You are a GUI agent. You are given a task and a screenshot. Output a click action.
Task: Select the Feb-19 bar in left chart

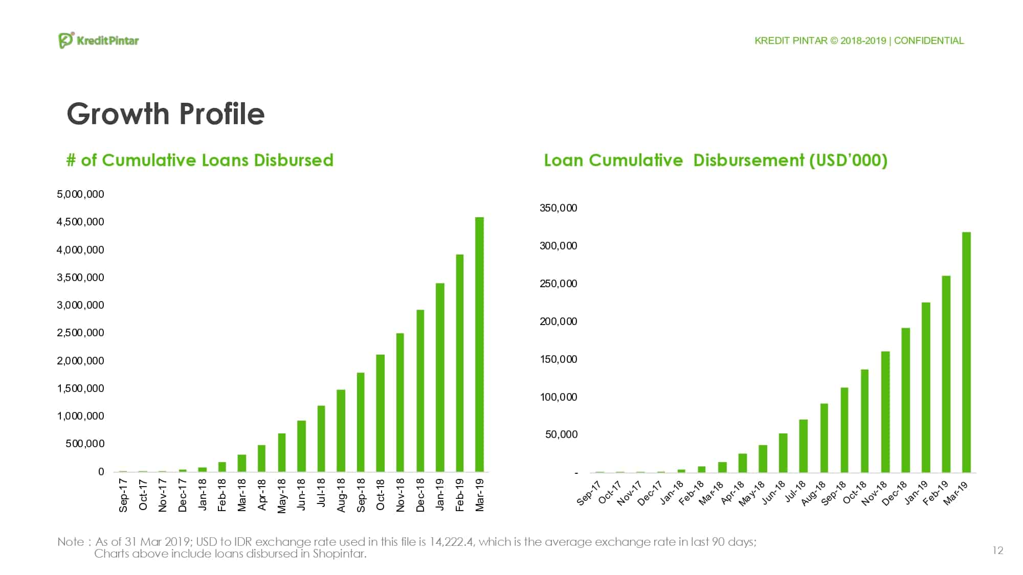[460, 363]
